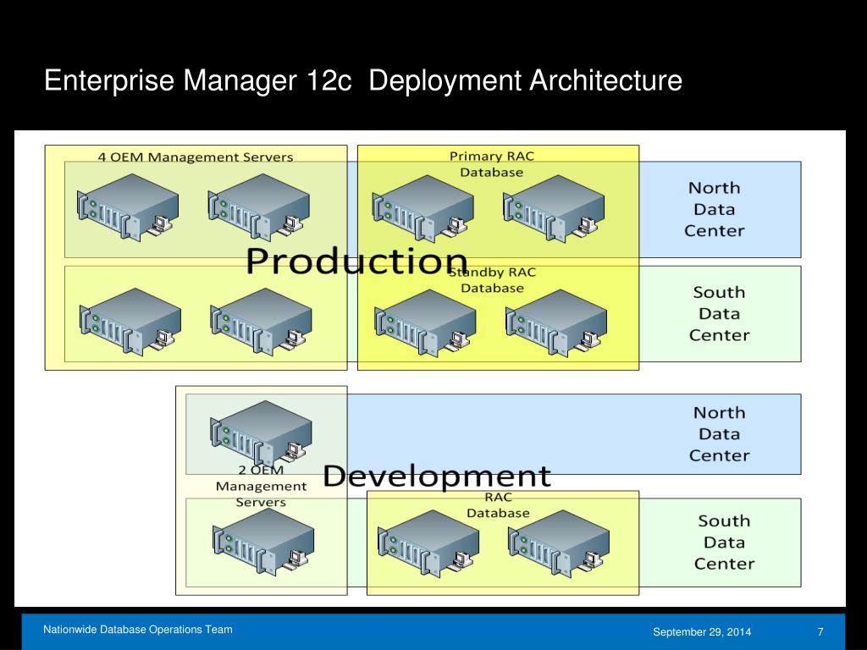Click the large 'Development' heading
867x650 pixels.
click(x=437, y=476)
